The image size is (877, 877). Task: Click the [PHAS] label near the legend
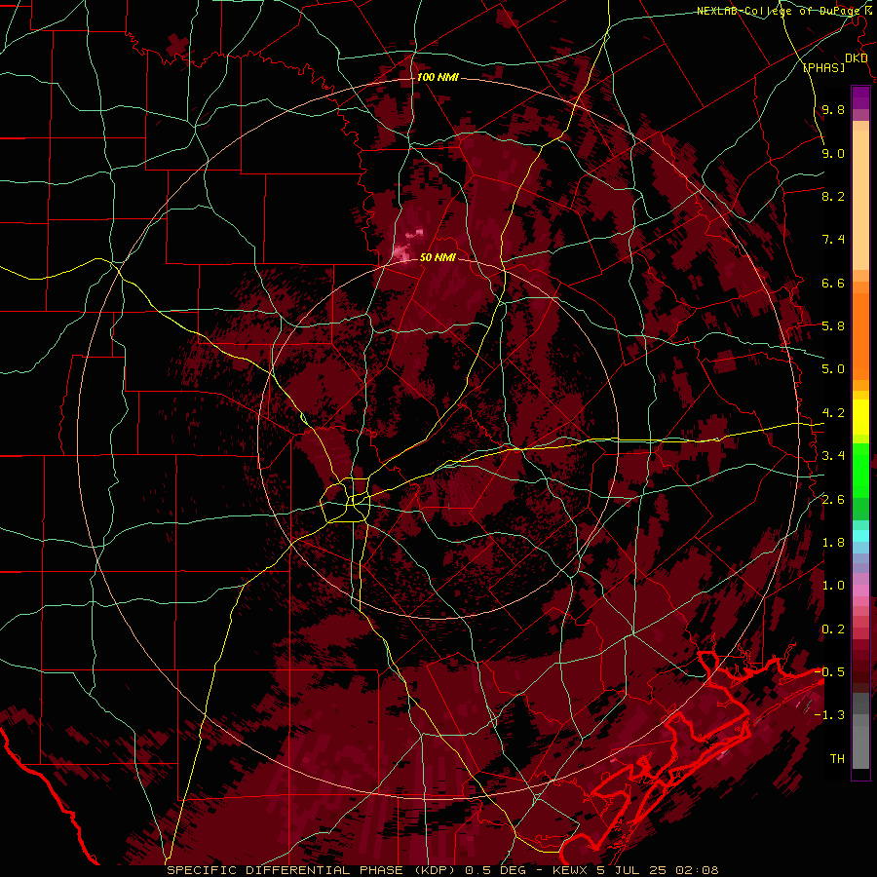tap(823, 67)
